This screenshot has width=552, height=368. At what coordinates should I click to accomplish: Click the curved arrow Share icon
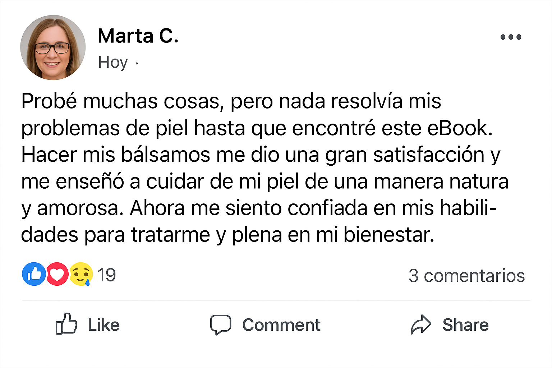[x=420, y=325]
